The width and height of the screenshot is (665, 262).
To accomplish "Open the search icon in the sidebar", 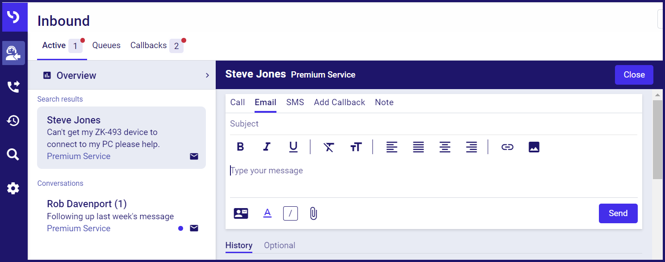I will click(13, 155).
